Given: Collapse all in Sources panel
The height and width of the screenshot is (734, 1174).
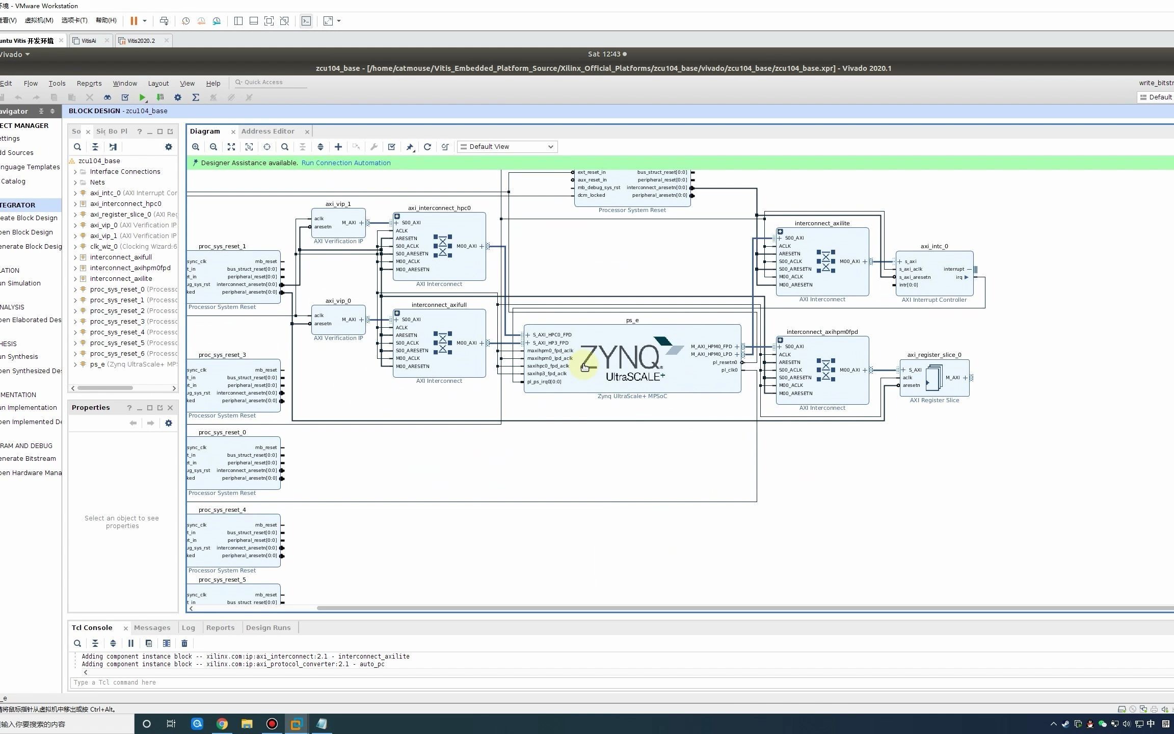Looking at the screenshot, I should 95,147.
